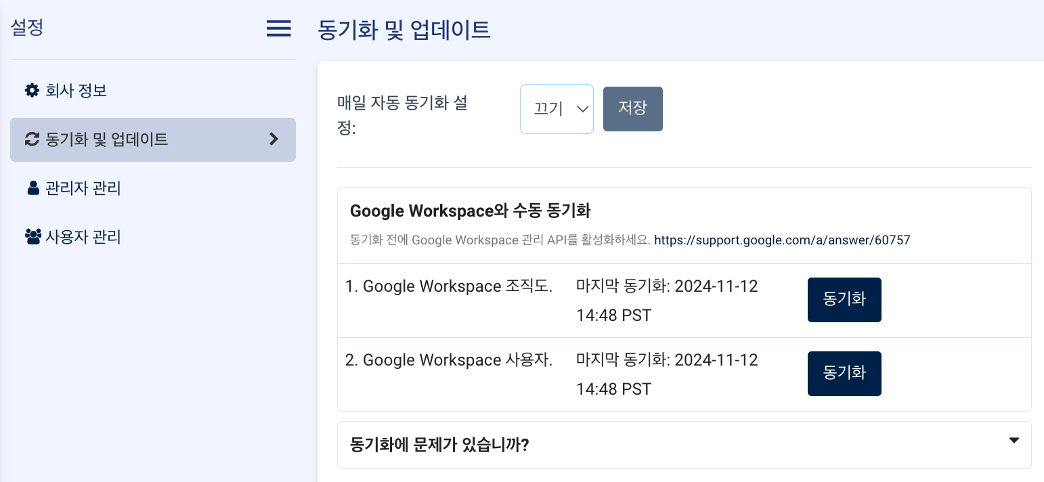
Task: Click the 동기화 전에 Google Workspace 관리 API note
Action: point(500,240)
